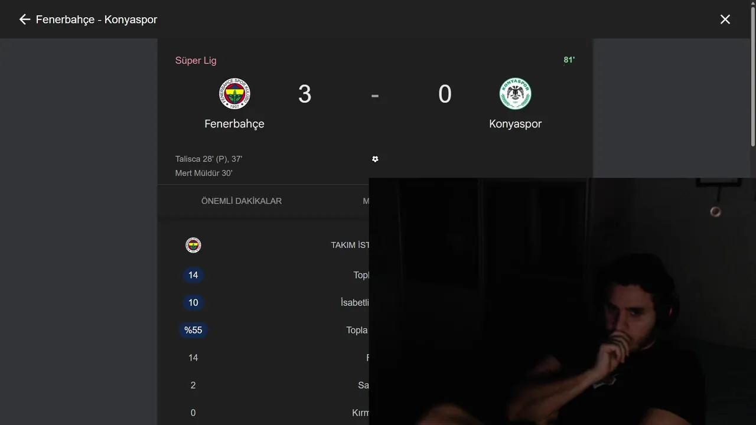The height and width of the screenshot is (425, 756).
Task: Click the Talisca goal scorer entry
Action: pos(208,159)
